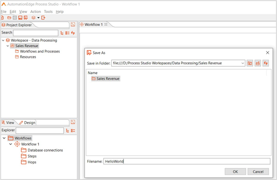277x180 pixels.
Task: Select Sales Revenue folder in dialog list
Action: 106,78
